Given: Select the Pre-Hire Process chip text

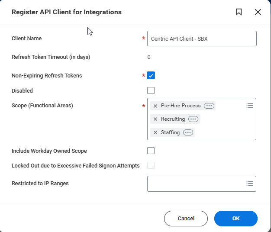Looking at the screenshot, I should click(x=181, y=106).
